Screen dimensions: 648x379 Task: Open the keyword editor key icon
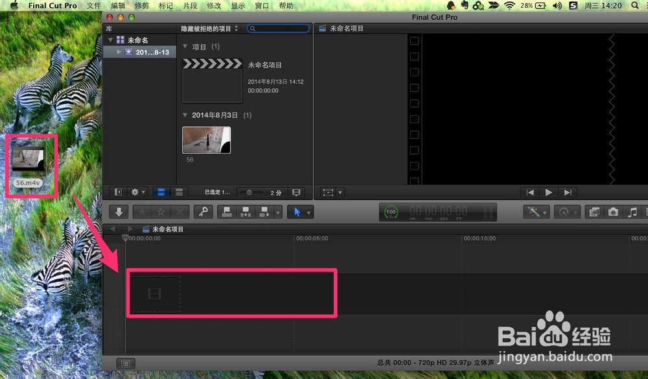click(203, 212)
